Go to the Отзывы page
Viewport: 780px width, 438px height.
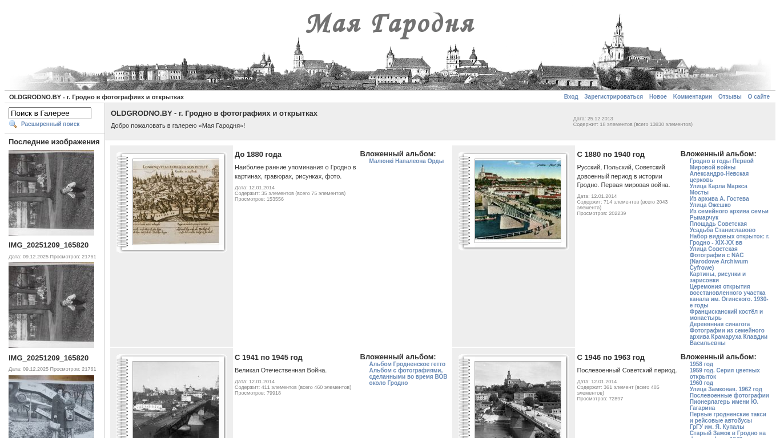[x=730, y=97]
